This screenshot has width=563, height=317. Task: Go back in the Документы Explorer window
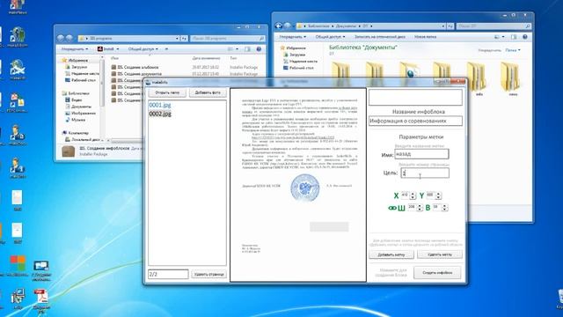279,26
